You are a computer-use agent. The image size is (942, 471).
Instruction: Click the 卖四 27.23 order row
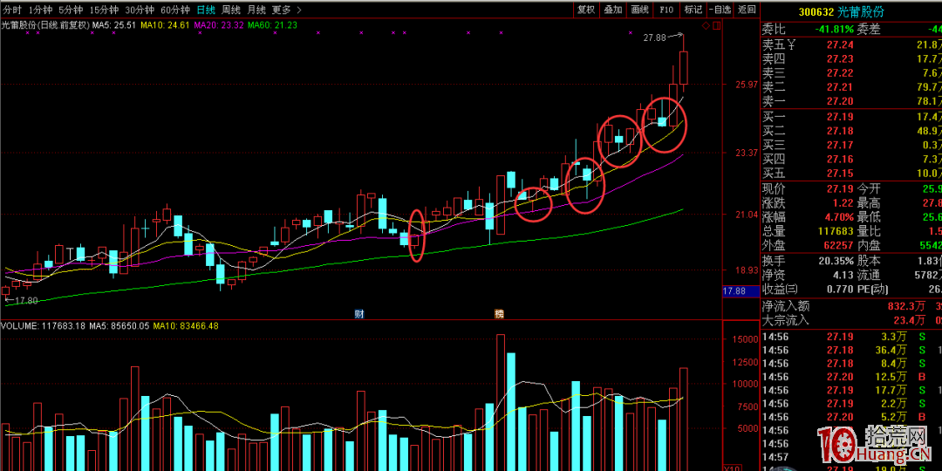click(x=851, y=58)
